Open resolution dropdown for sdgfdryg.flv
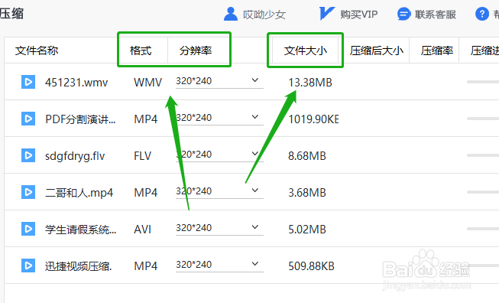Screen dimensions: 499x303 [x=219, y=155]
